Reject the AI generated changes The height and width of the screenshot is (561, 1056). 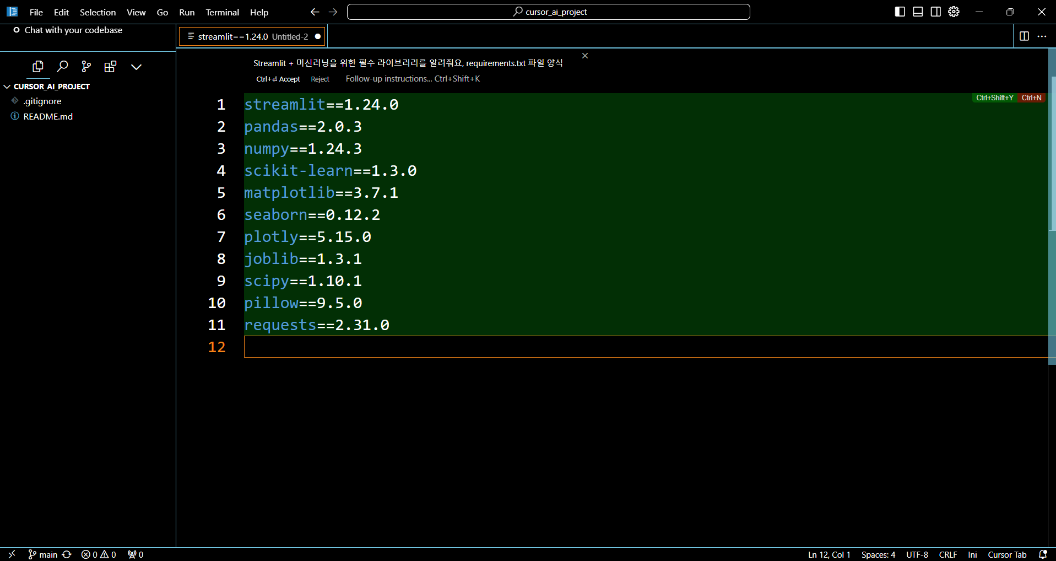[x=320, y=79]
